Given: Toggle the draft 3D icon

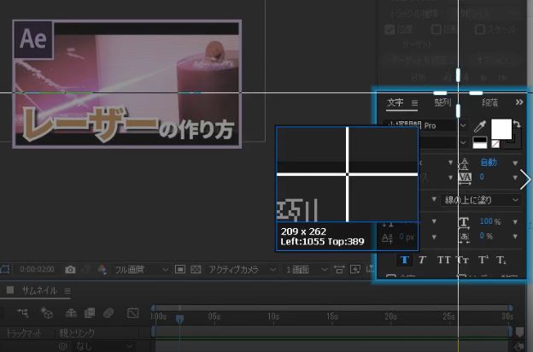Looking at the screenshot, I should click(47, 313).
